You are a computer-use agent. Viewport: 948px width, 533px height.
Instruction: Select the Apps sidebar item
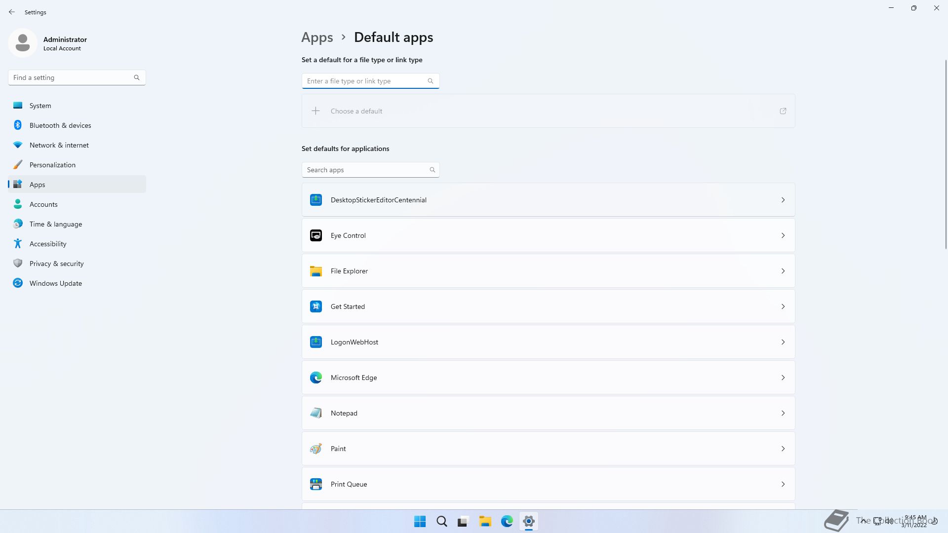(x=77, y=184)
